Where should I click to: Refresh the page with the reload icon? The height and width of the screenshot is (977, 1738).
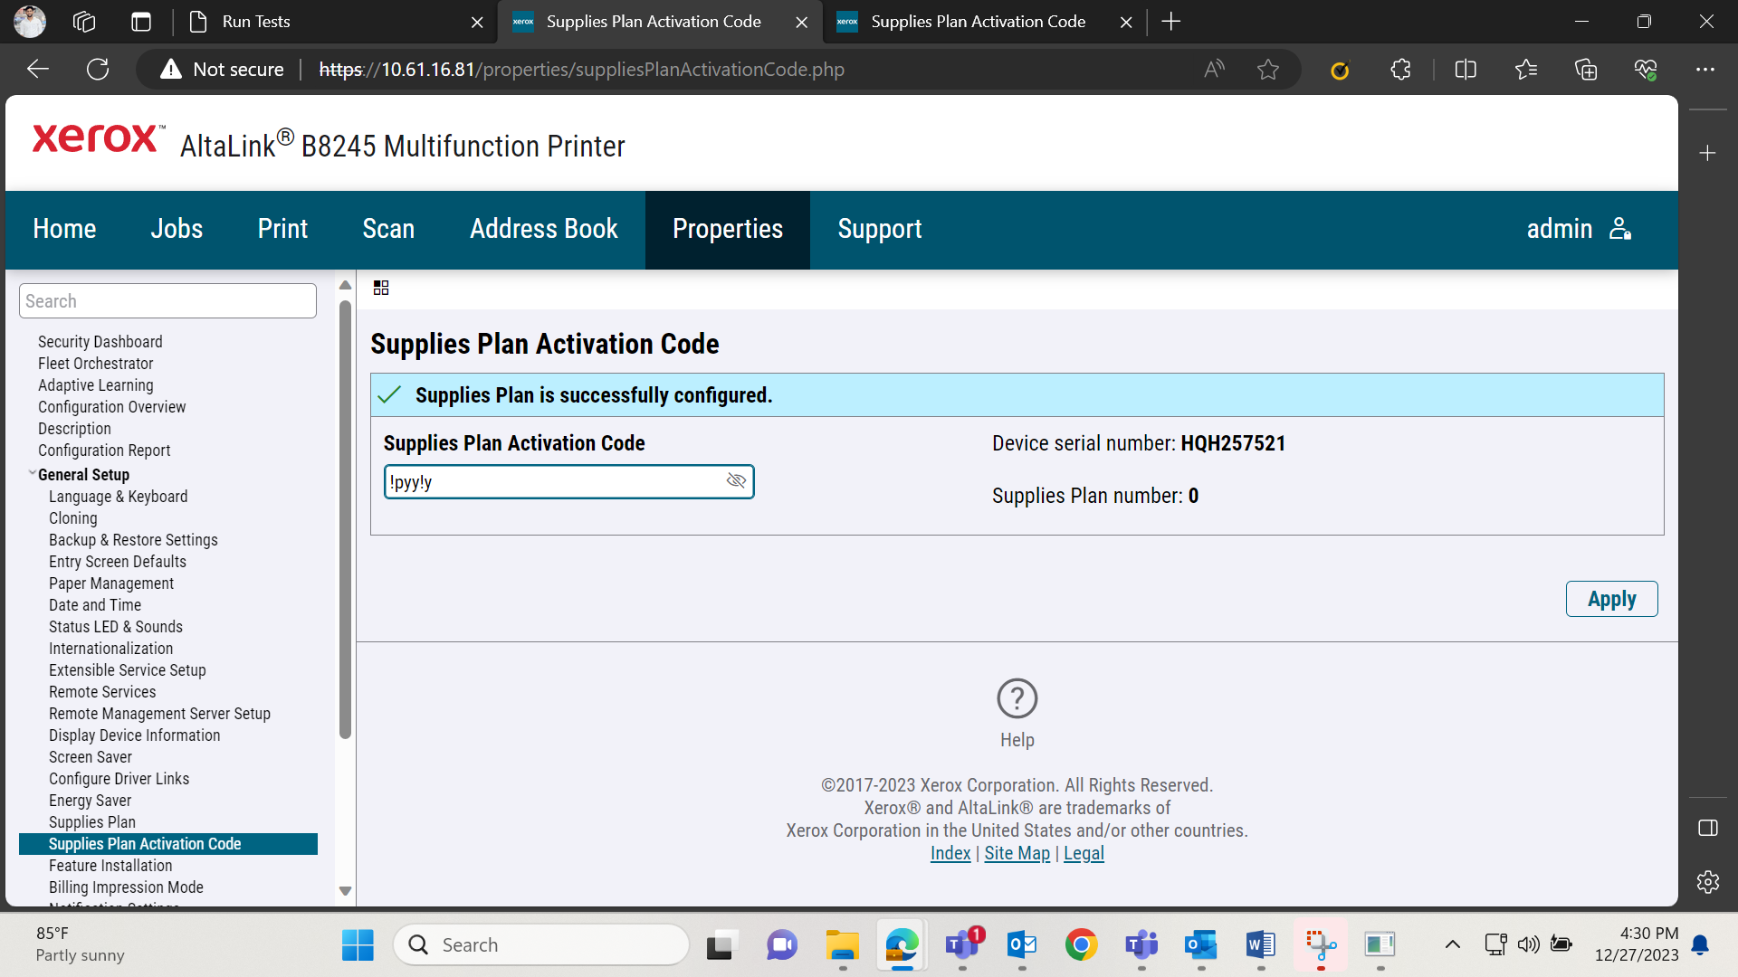tap(98, 70)
